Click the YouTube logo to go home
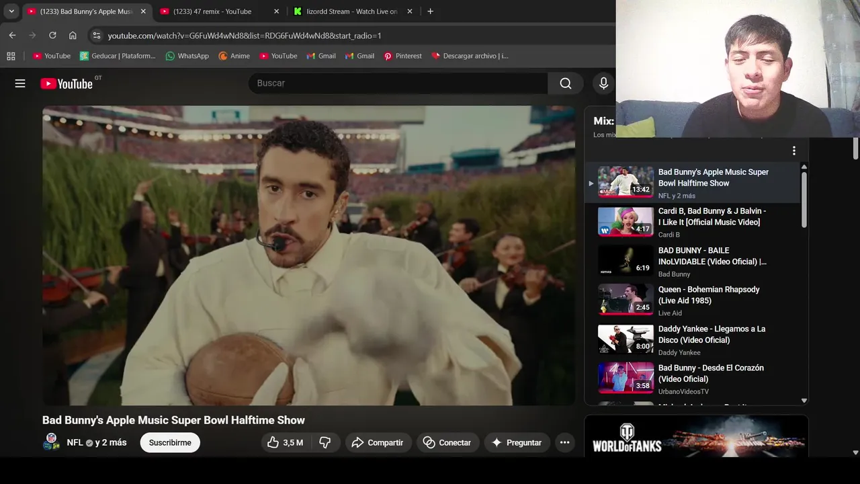 coord(67,83)
